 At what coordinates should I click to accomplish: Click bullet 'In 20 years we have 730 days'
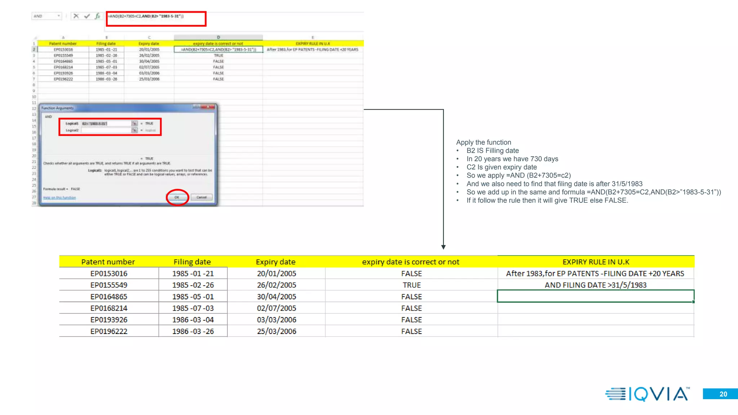point(512,159)
